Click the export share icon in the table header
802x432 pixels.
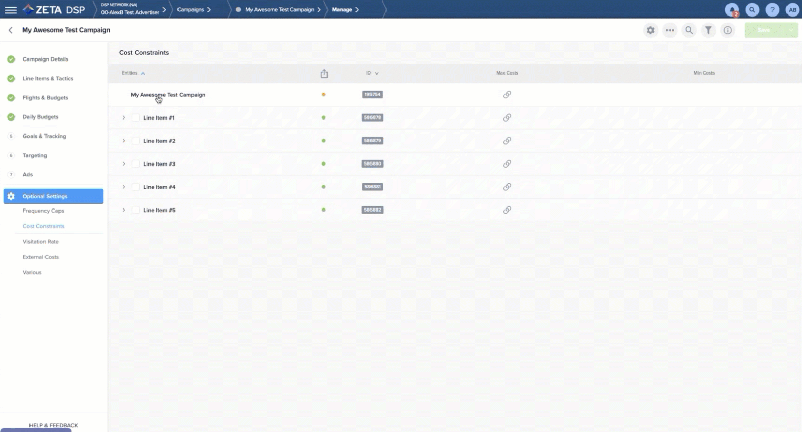[x=324, y=74]
